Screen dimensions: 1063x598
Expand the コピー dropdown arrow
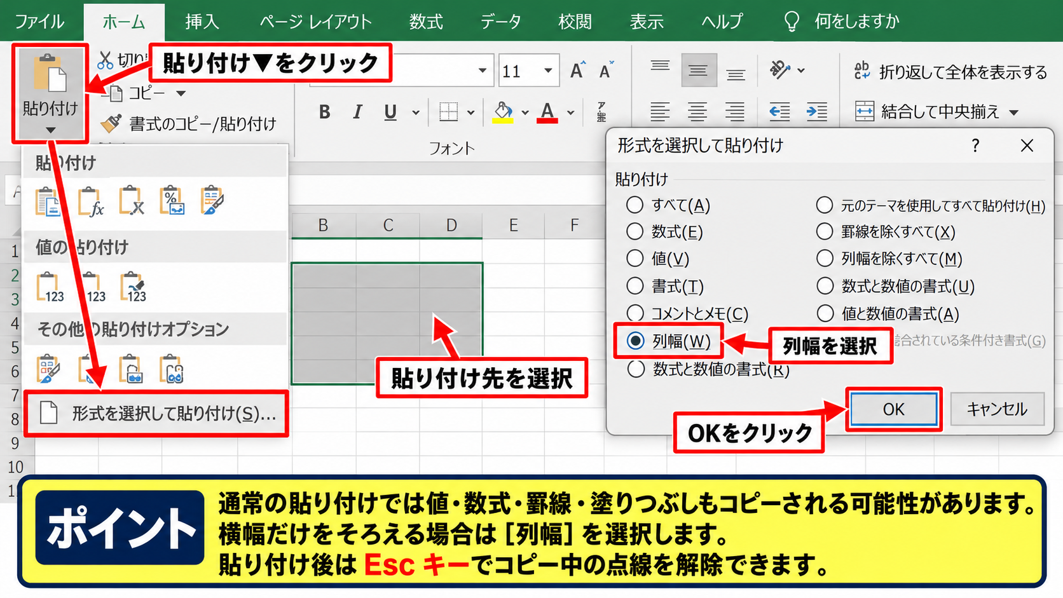tap(181, 93)
